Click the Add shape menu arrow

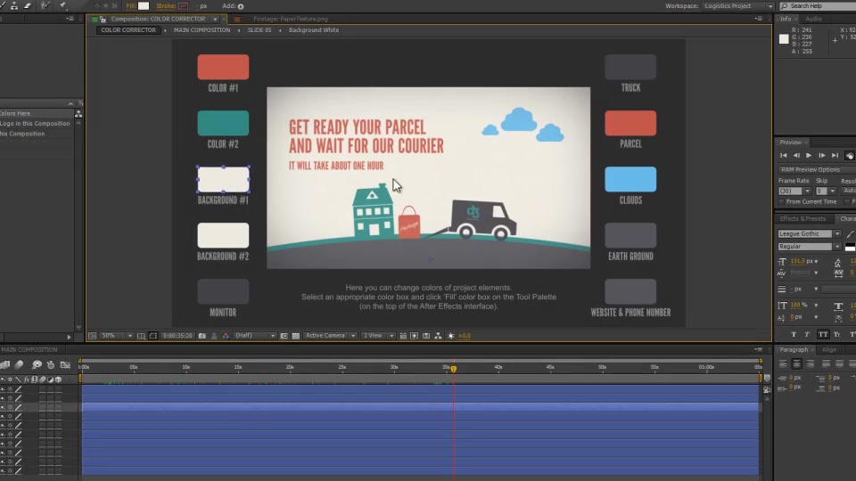click(x=241, y=6)
